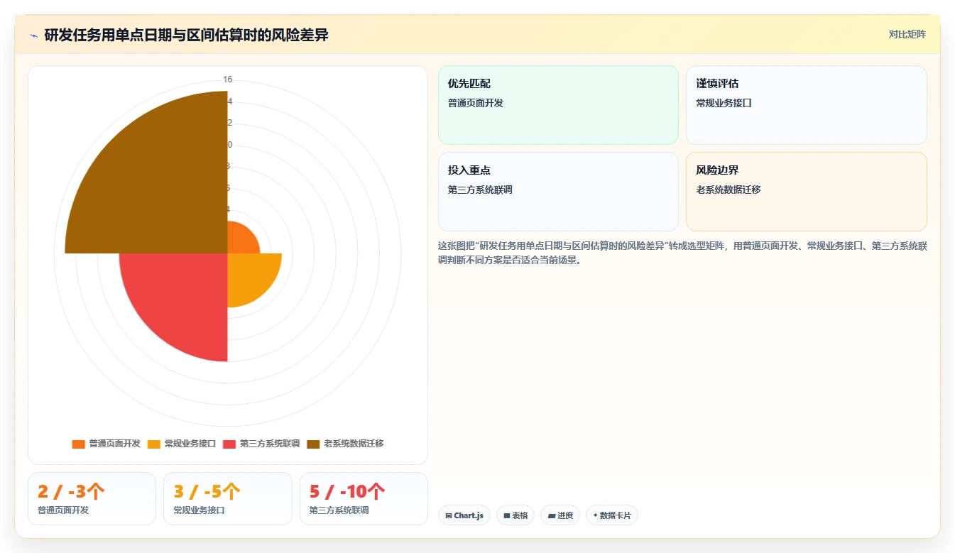
Task: Click the main title 研发任务用单点日期与区间估算时的风险差异
Action: 186,35
